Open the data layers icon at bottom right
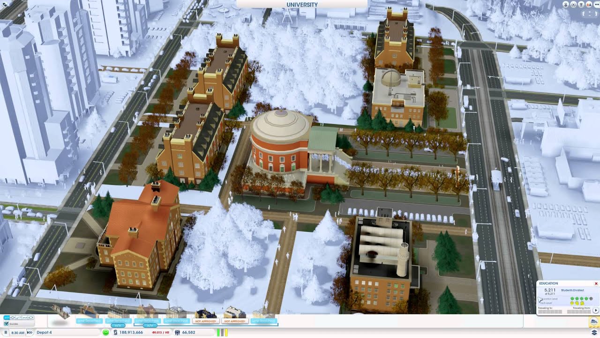 click(594, 332)
